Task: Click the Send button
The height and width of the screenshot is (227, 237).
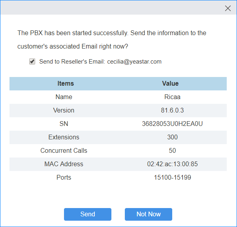Action: pos(88,214)
